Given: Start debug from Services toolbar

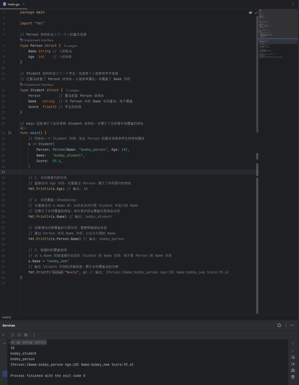Looking at the screenshot, I should (x=19, y=335).
